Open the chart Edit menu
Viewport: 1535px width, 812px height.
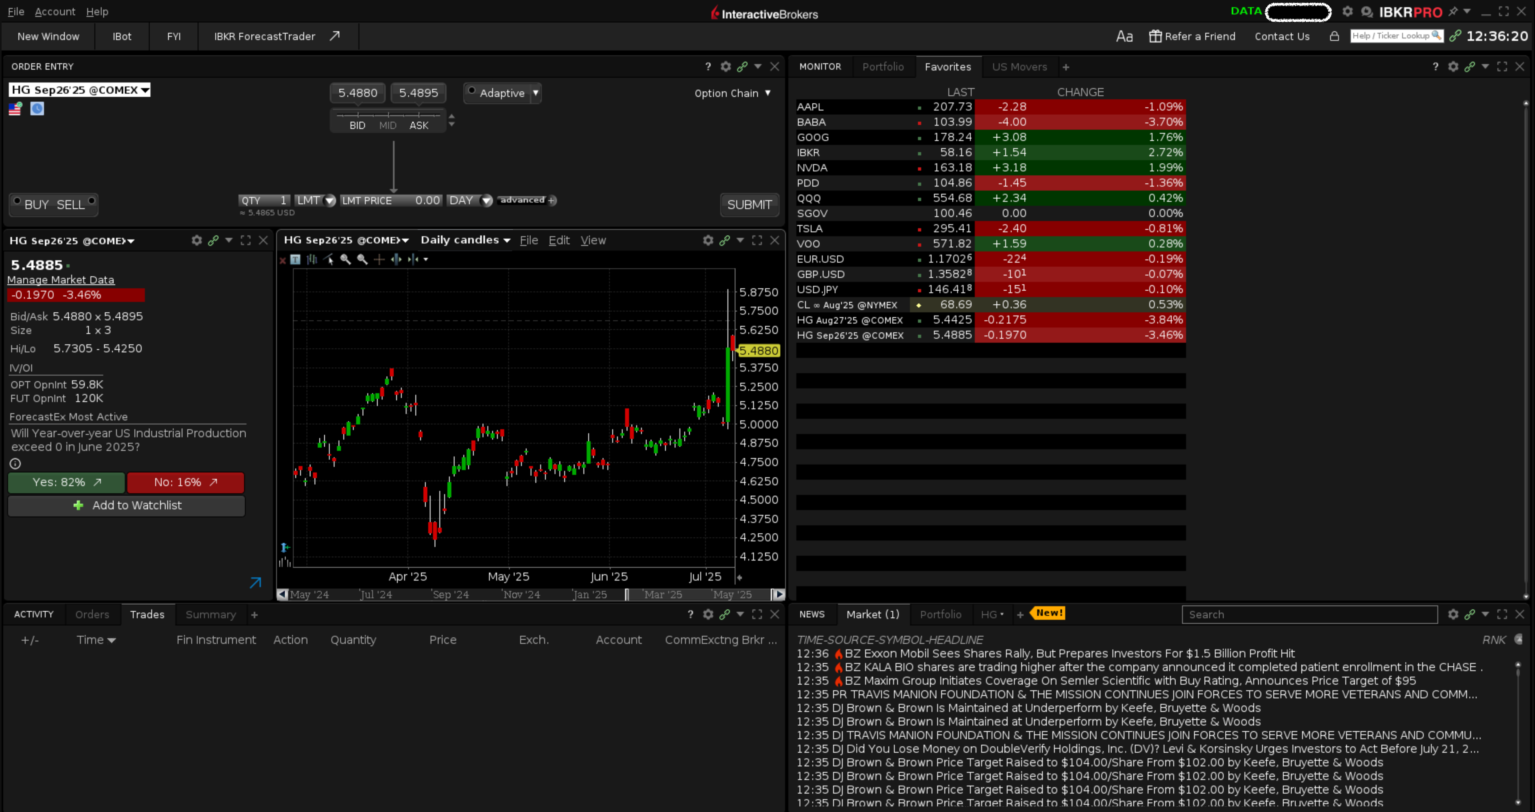pos(559,240)
